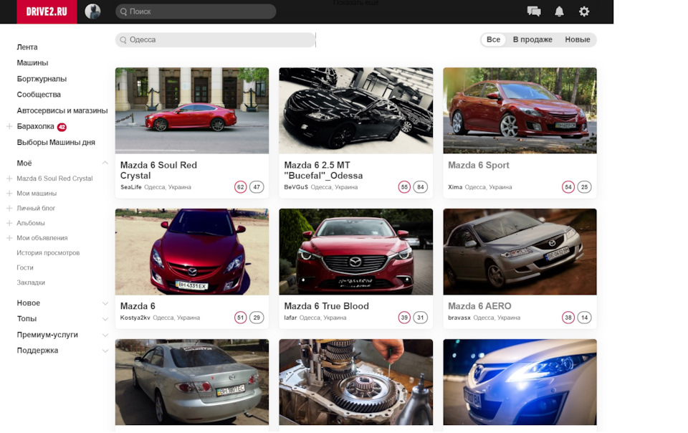Click plus icon beside Mazda 6 Soul Red Crystal
The width and height of the screenshot is (688, 433).
[x=9, y=179]
